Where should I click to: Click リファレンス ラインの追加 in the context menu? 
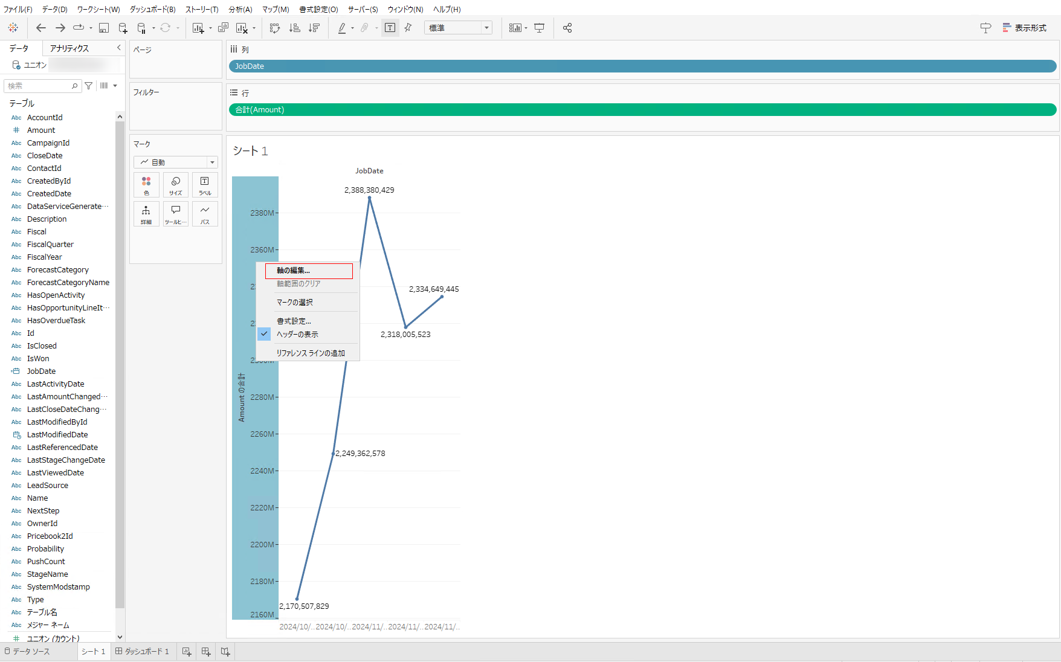click(x=311, y=353)
